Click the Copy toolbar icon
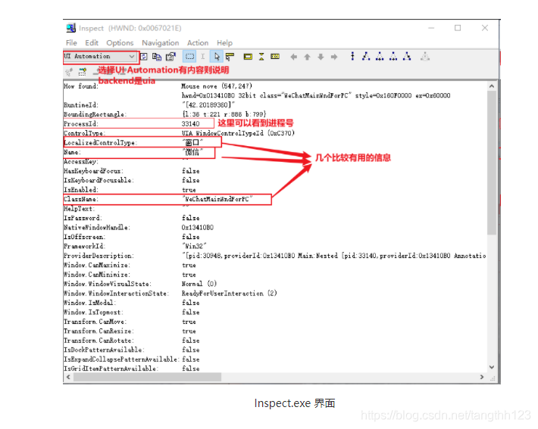Viewport: 538px width, 429px height. [x=157, y=57]
